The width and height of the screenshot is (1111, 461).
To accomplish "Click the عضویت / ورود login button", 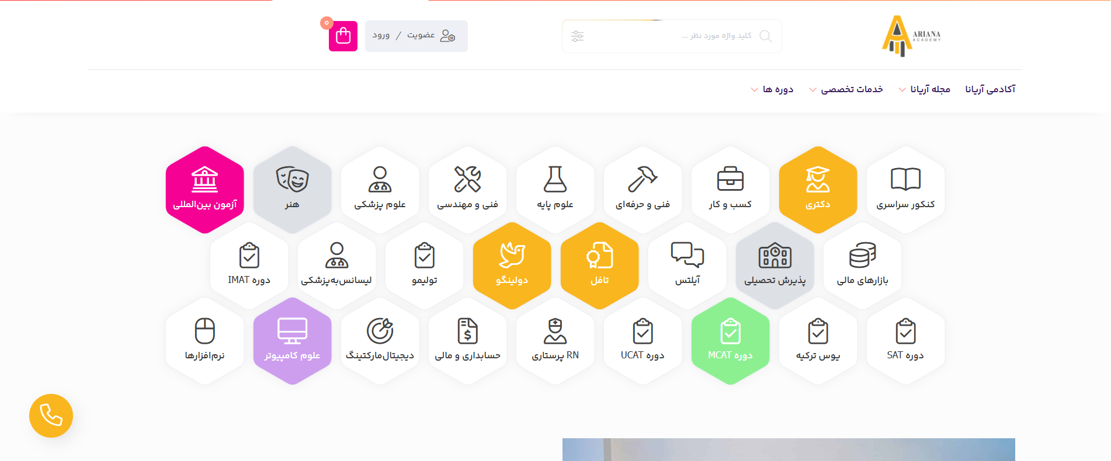I will pyautogui.click(x=416, y=36).
